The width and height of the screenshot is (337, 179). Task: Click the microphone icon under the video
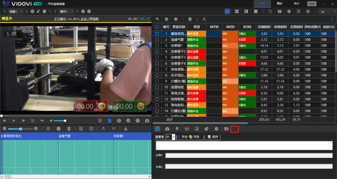[x=119, y=121]
